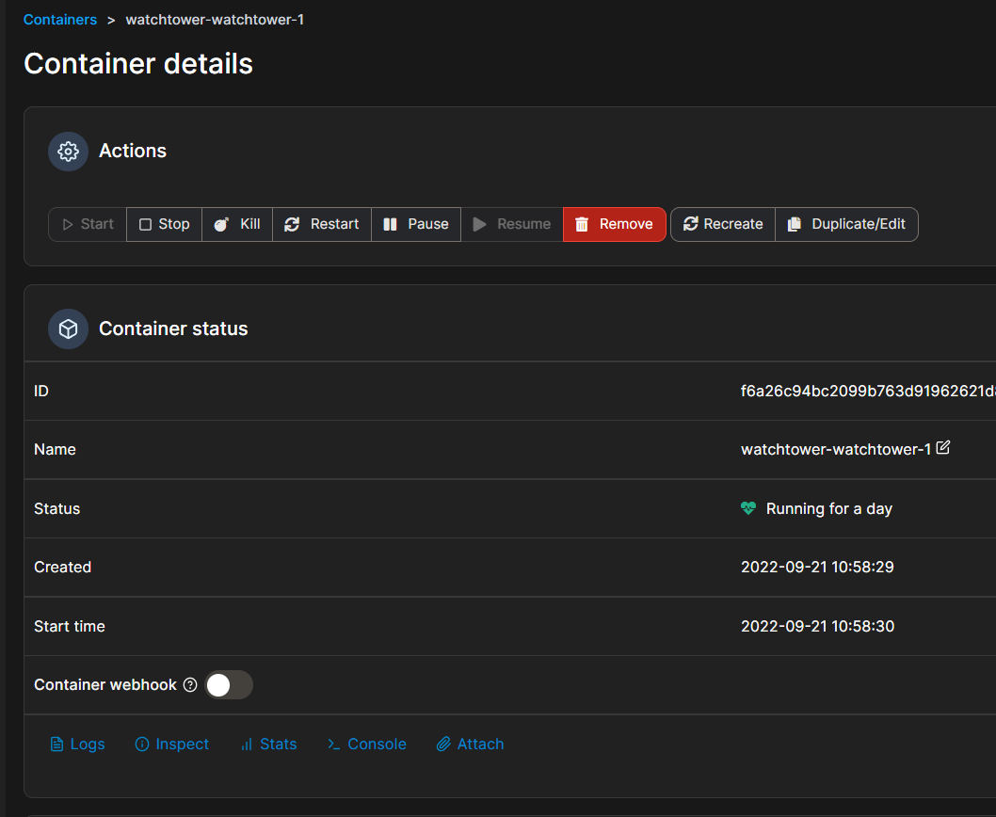996x817 pixels.
Task: Kill the container
Action: coord(235,224)
